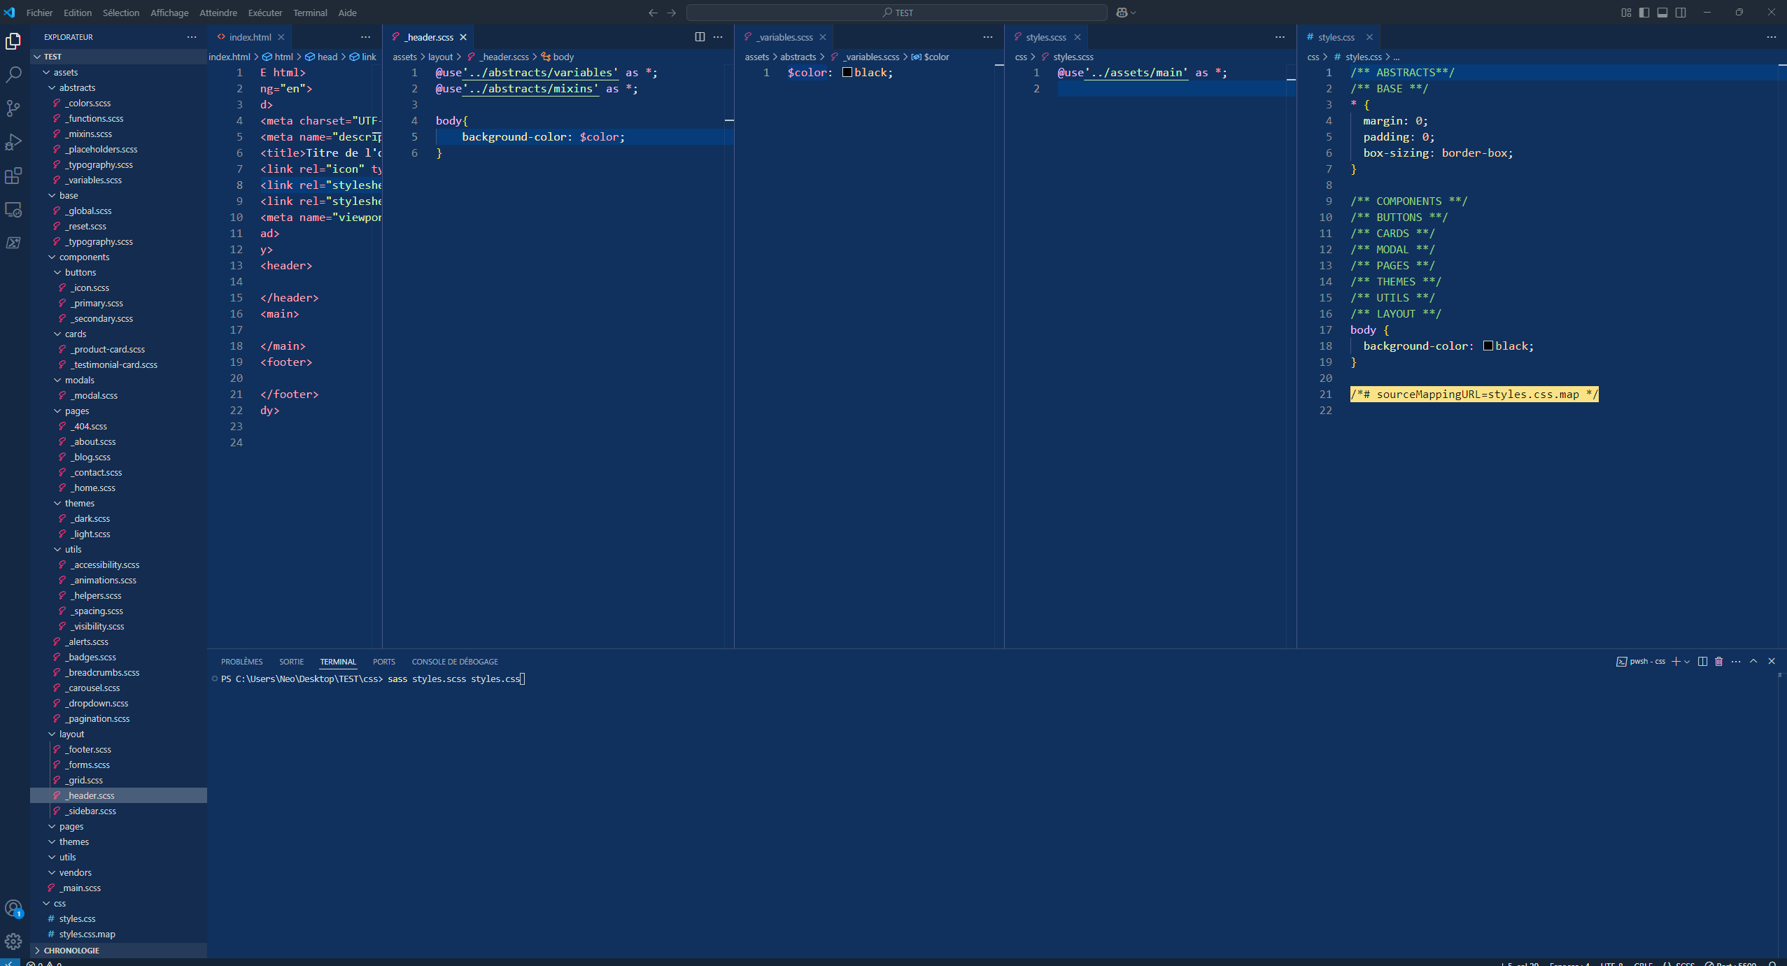Open Run and Debug view icon
Screen dimensions: 1787x966
click(x=13, y=142)
